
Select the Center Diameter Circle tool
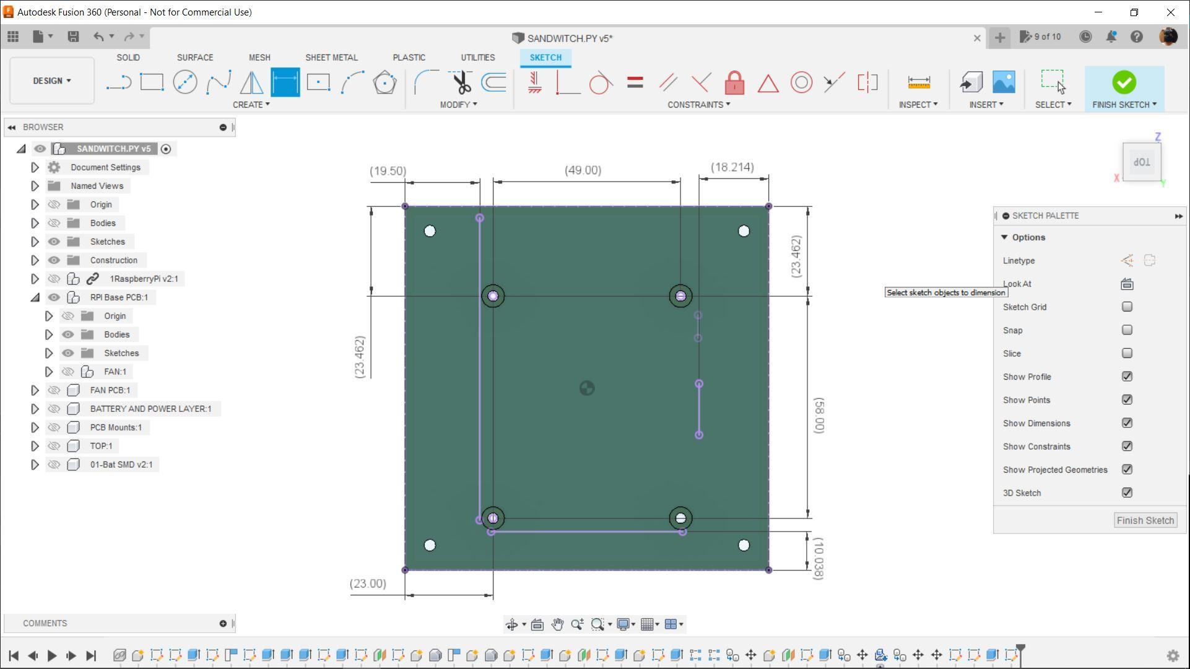185,82
